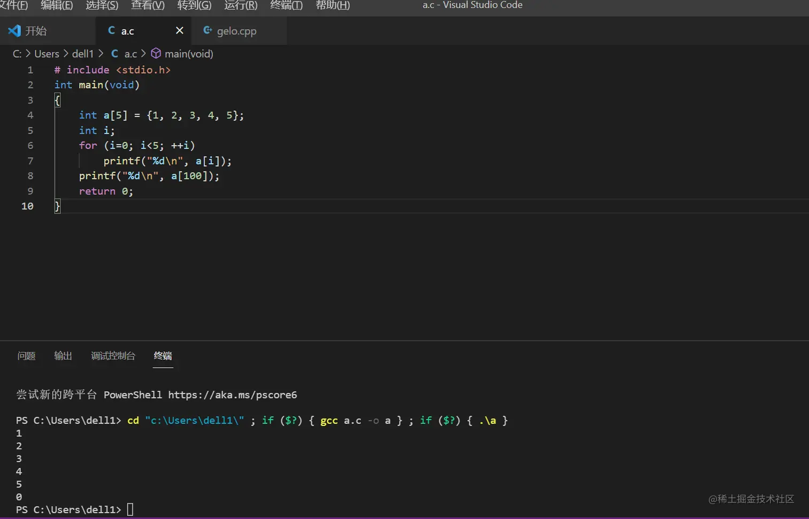This screenshot has width=809, height=519.
Task: Open the 输出 panel tab
Action: pyautogui.click(x=63, y=356)
